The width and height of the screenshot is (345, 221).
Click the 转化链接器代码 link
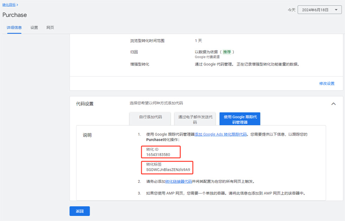coord(178,182)
